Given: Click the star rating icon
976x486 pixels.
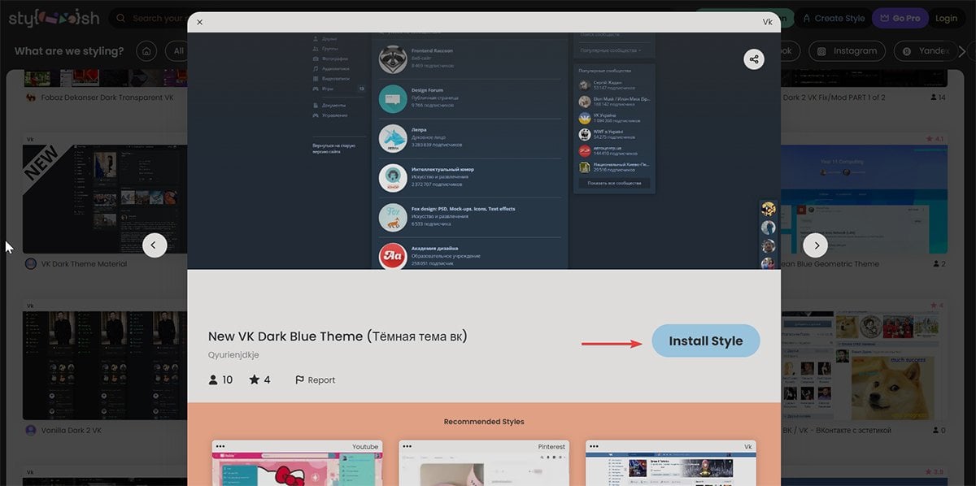Looking at the screenshot, I should (x=254, y=380).
